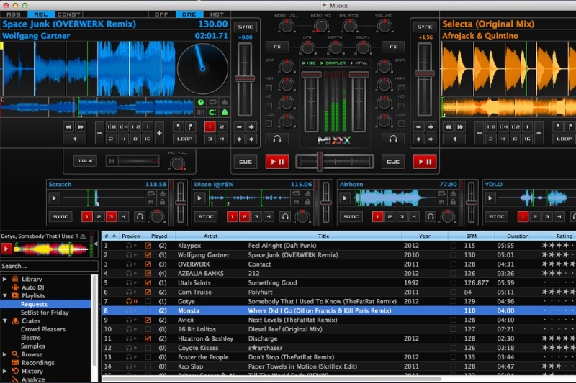Screen dimensions: 576x383
Task: Collapse the Playlists tree item
Action: 5,296
